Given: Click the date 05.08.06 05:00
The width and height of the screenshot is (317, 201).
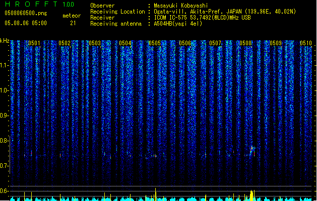Looking at the screenshot, I should click(x=26, y=23).
